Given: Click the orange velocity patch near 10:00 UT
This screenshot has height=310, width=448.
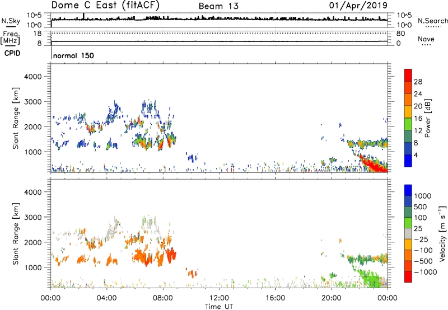Looking at the screenshot, I should tap(192, 273).
